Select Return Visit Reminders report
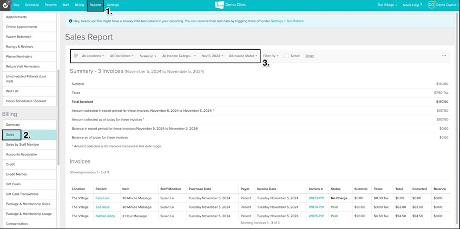460x229 pixels. pyautogui.click(x=29, y=66)
